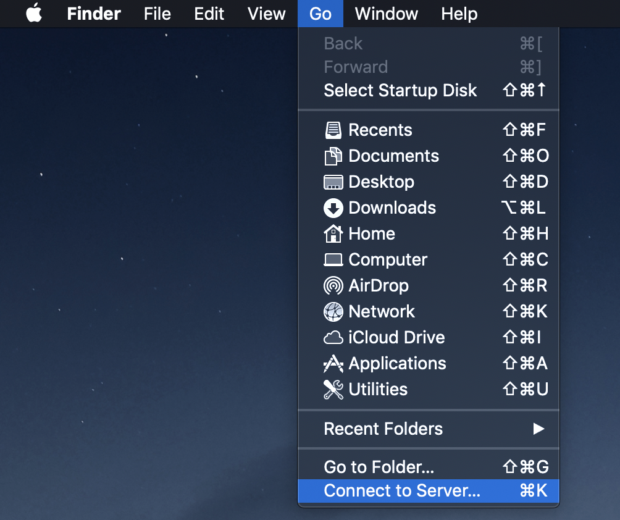This screenshot has width=620, height=520.
Task: Open Recent Folders menu entry
Action: (429, 429)
